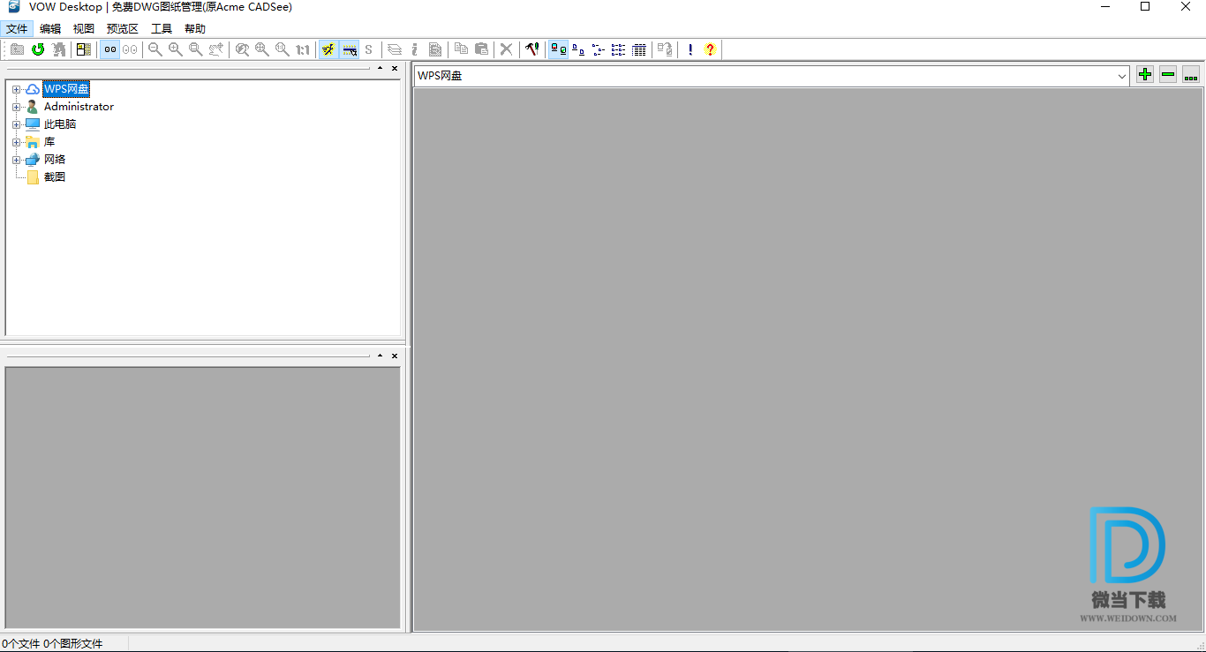Click the grayed document properties icon
The height and width of the screenshot is (652, 1206).
click(x=435, y=49)
